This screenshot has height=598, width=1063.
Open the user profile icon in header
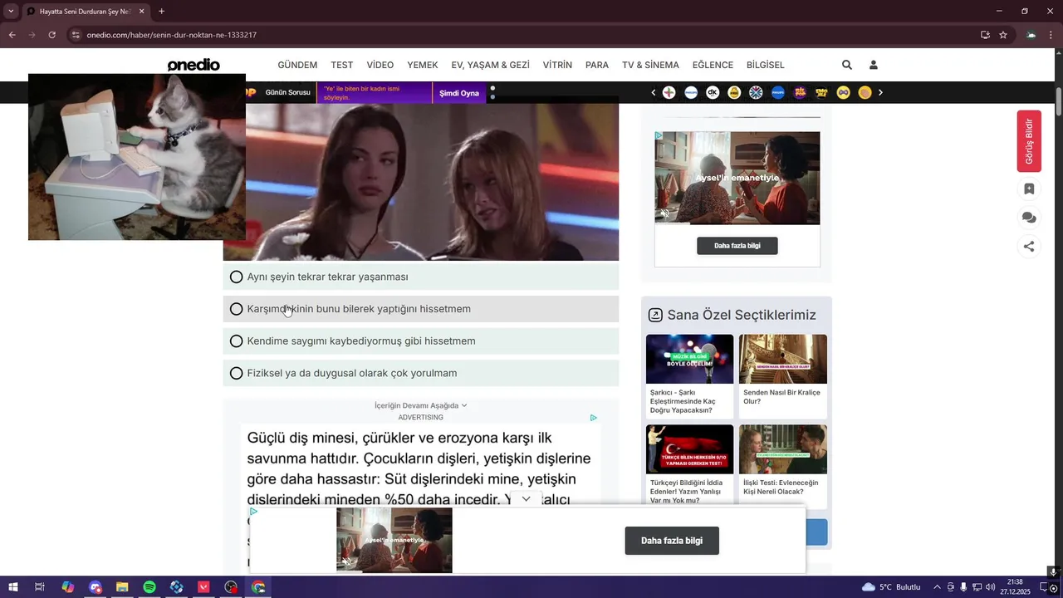(874, 65)
